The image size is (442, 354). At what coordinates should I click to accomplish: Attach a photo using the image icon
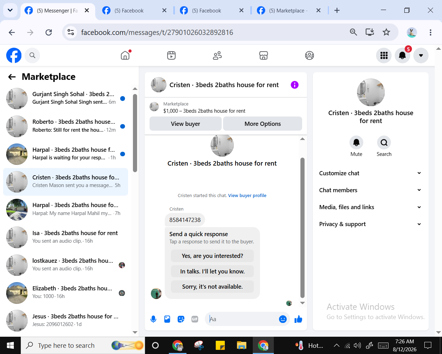pyautogui.click(x=167, y=319)
